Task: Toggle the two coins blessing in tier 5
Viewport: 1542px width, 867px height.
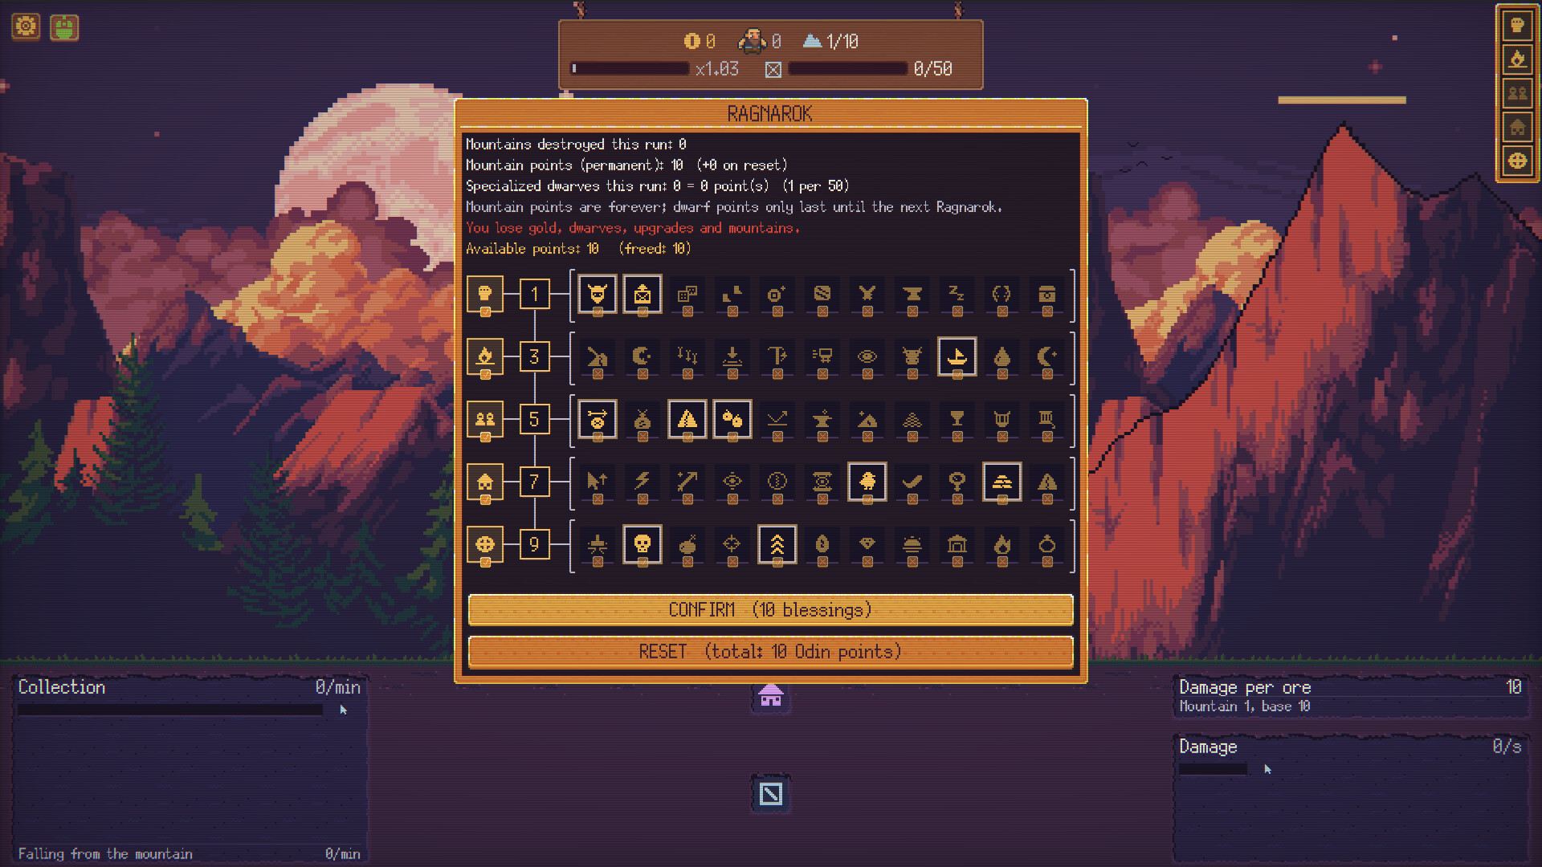Action: [x=732, y=419]
